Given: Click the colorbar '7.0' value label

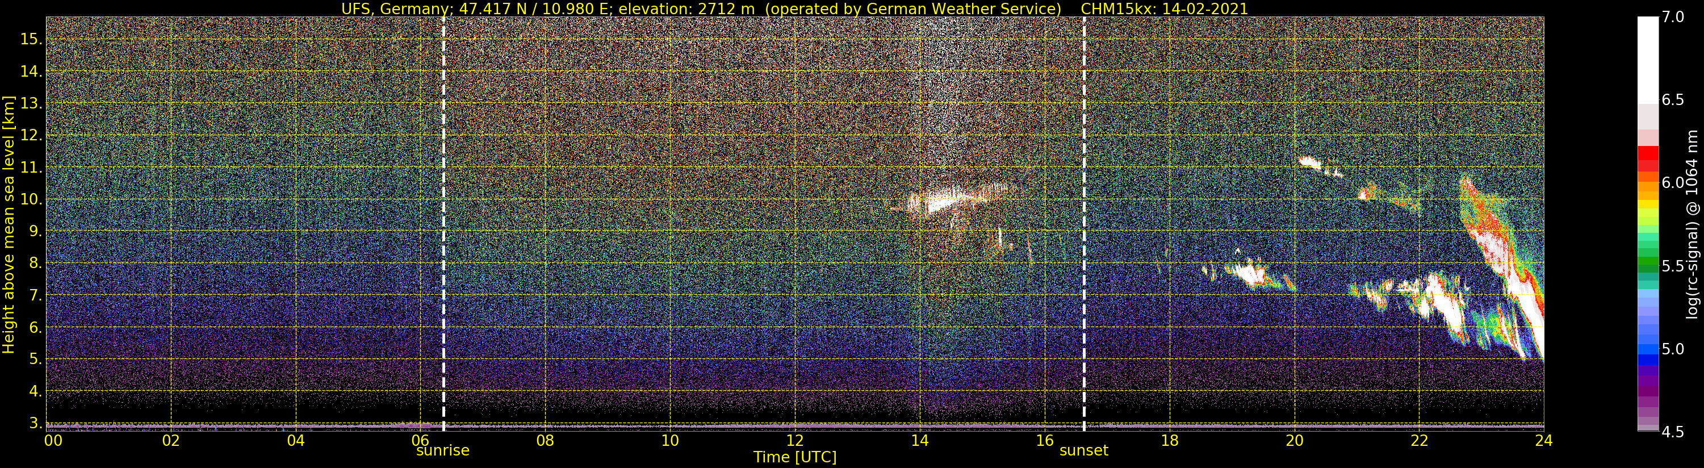Looking at the screenshot, I should tap(1673, 17).
